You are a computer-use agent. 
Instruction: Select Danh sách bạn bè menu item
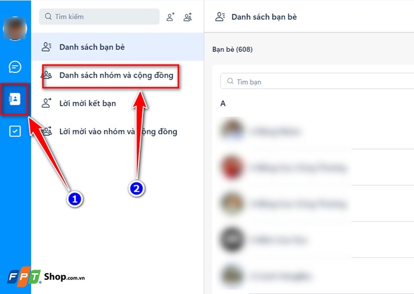click(x=117, y=47)
